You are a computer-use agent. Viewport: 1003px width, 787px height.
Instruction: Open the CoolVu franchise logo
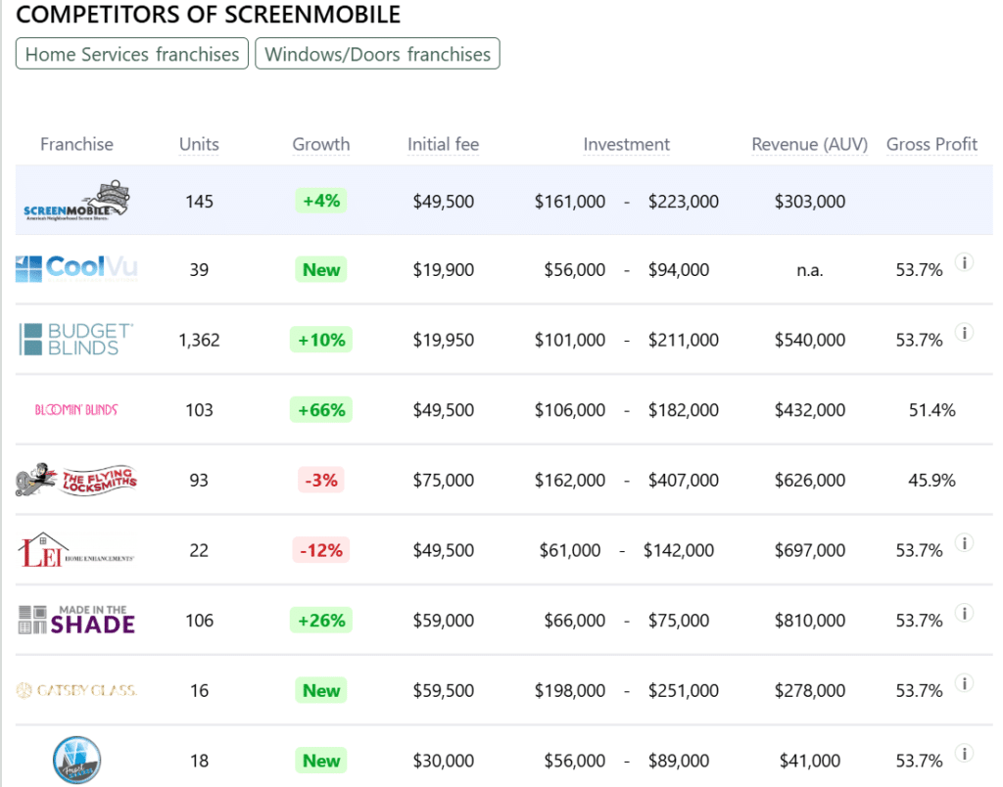76,269
